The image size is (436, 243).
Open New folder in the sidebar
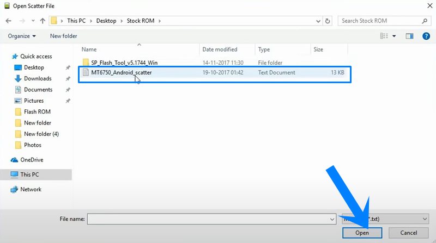38,123
